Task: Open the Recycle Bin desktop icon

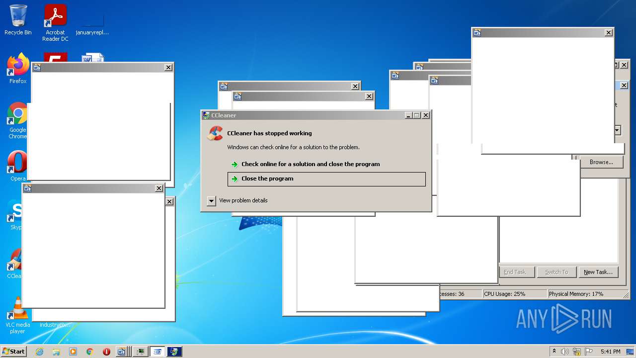Action: [x=18, y=20]
